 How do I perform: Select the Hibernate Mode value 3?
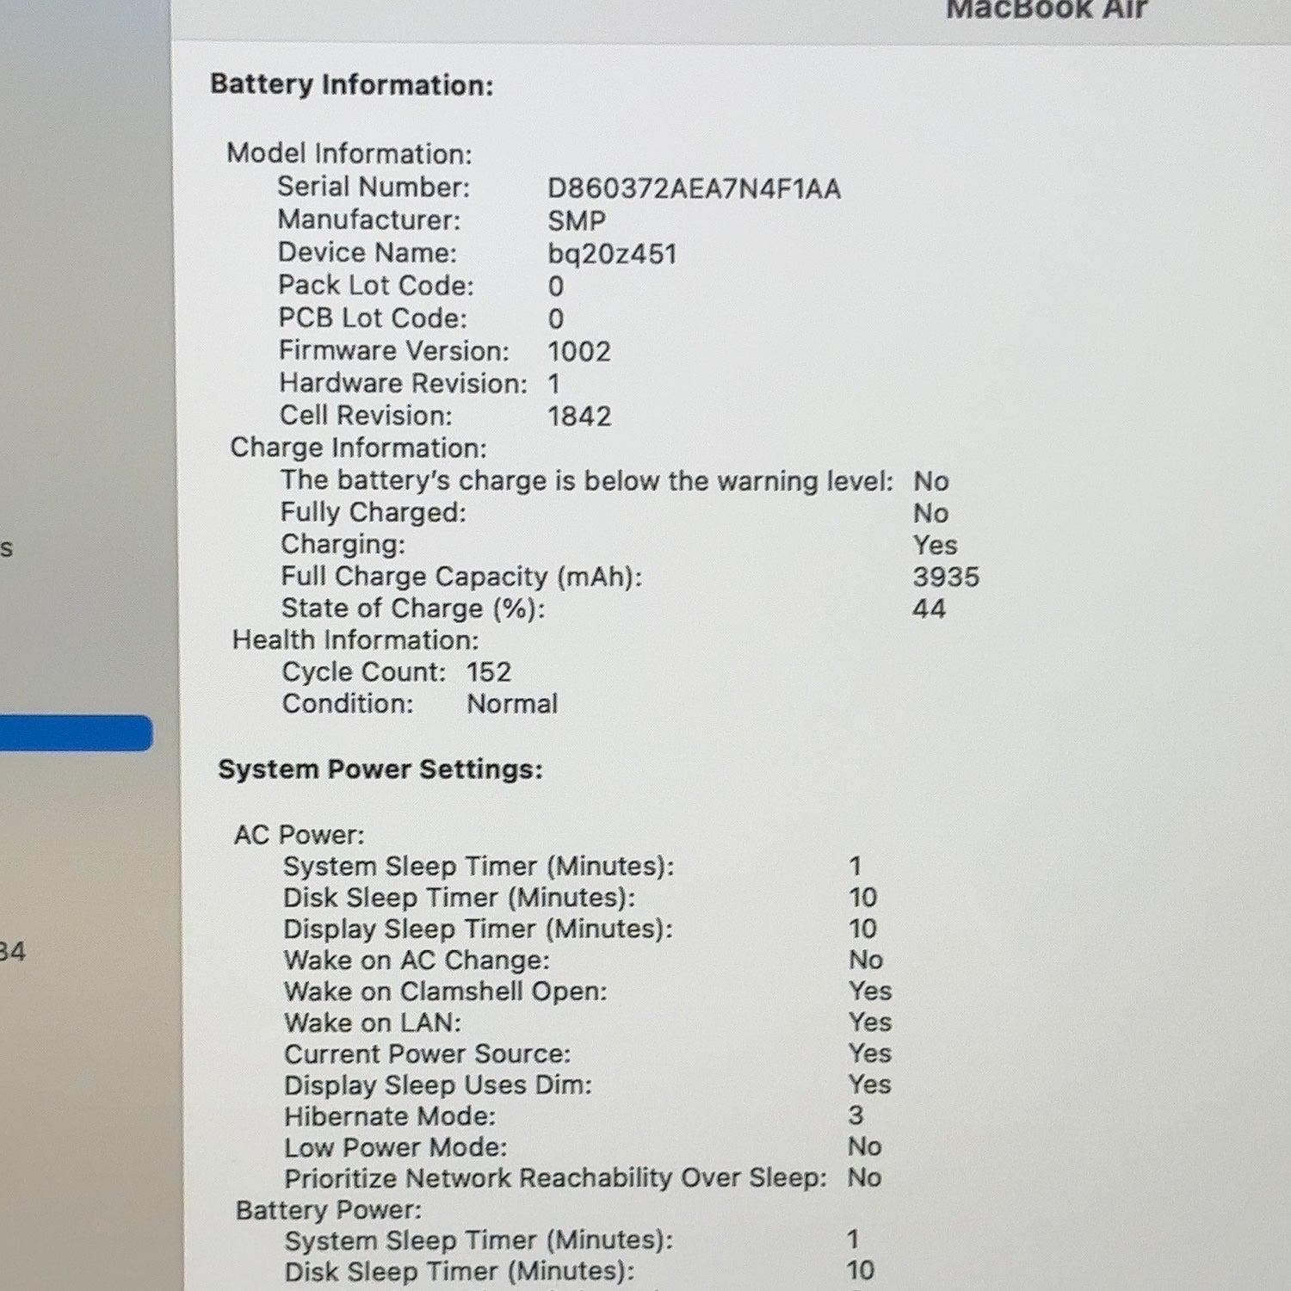(856, 1115)
